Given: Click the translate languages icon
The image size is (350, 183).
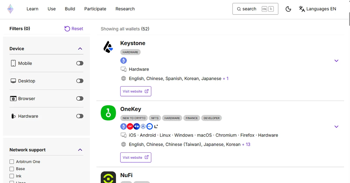Looking at the screenshot, I should click(302, 9).
